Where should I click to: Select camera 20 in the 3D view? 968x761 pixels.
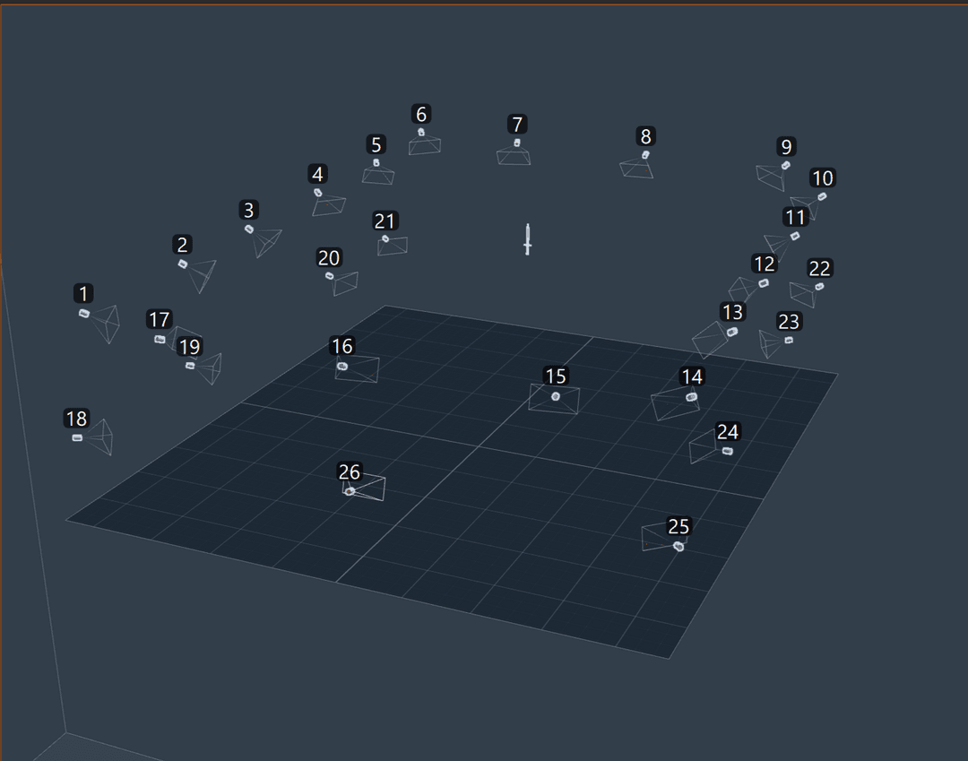pyautogui.click(x=330, y=276)
